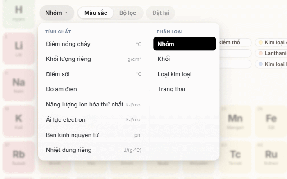Select Loại kim loại classification
The width and height of the screenshot is (287, 179).
tap(185, 74)
